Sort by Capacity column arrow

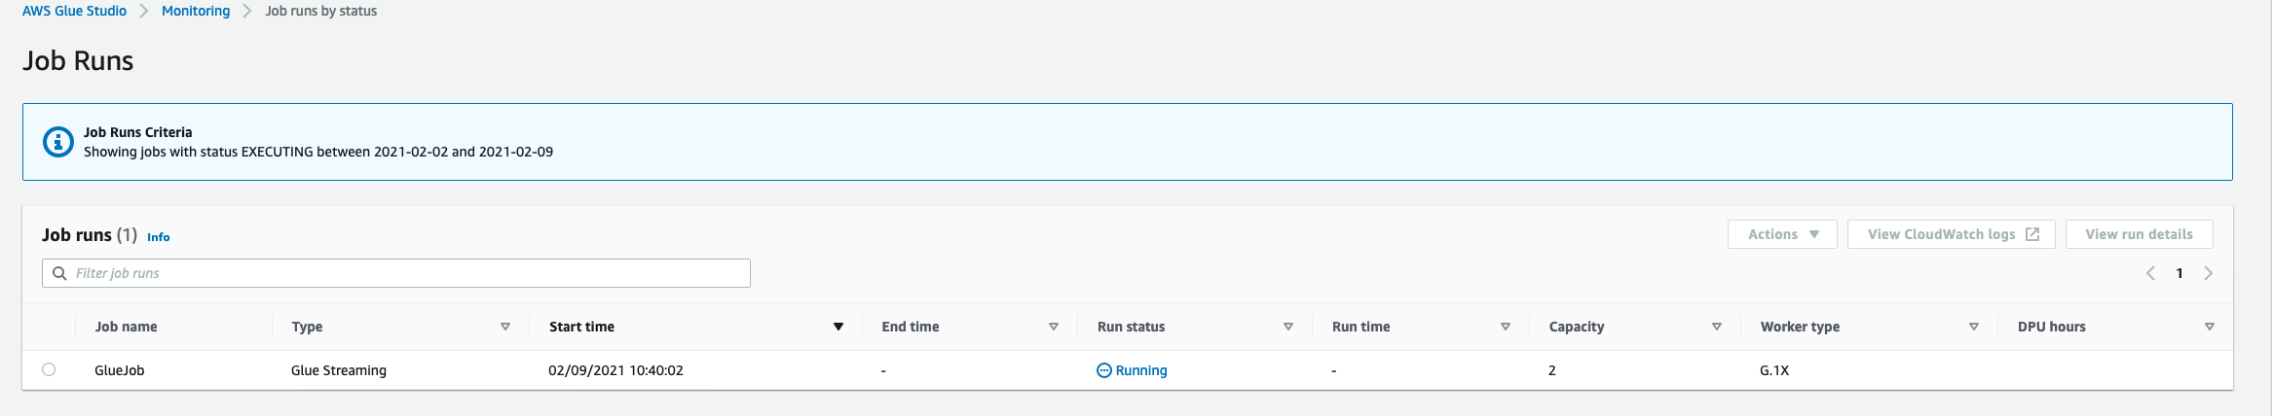1716,327
